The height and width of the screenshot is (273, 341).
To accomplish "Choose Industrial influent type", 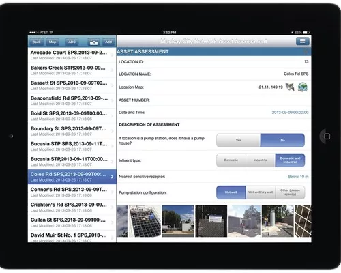I will [261, 160].
